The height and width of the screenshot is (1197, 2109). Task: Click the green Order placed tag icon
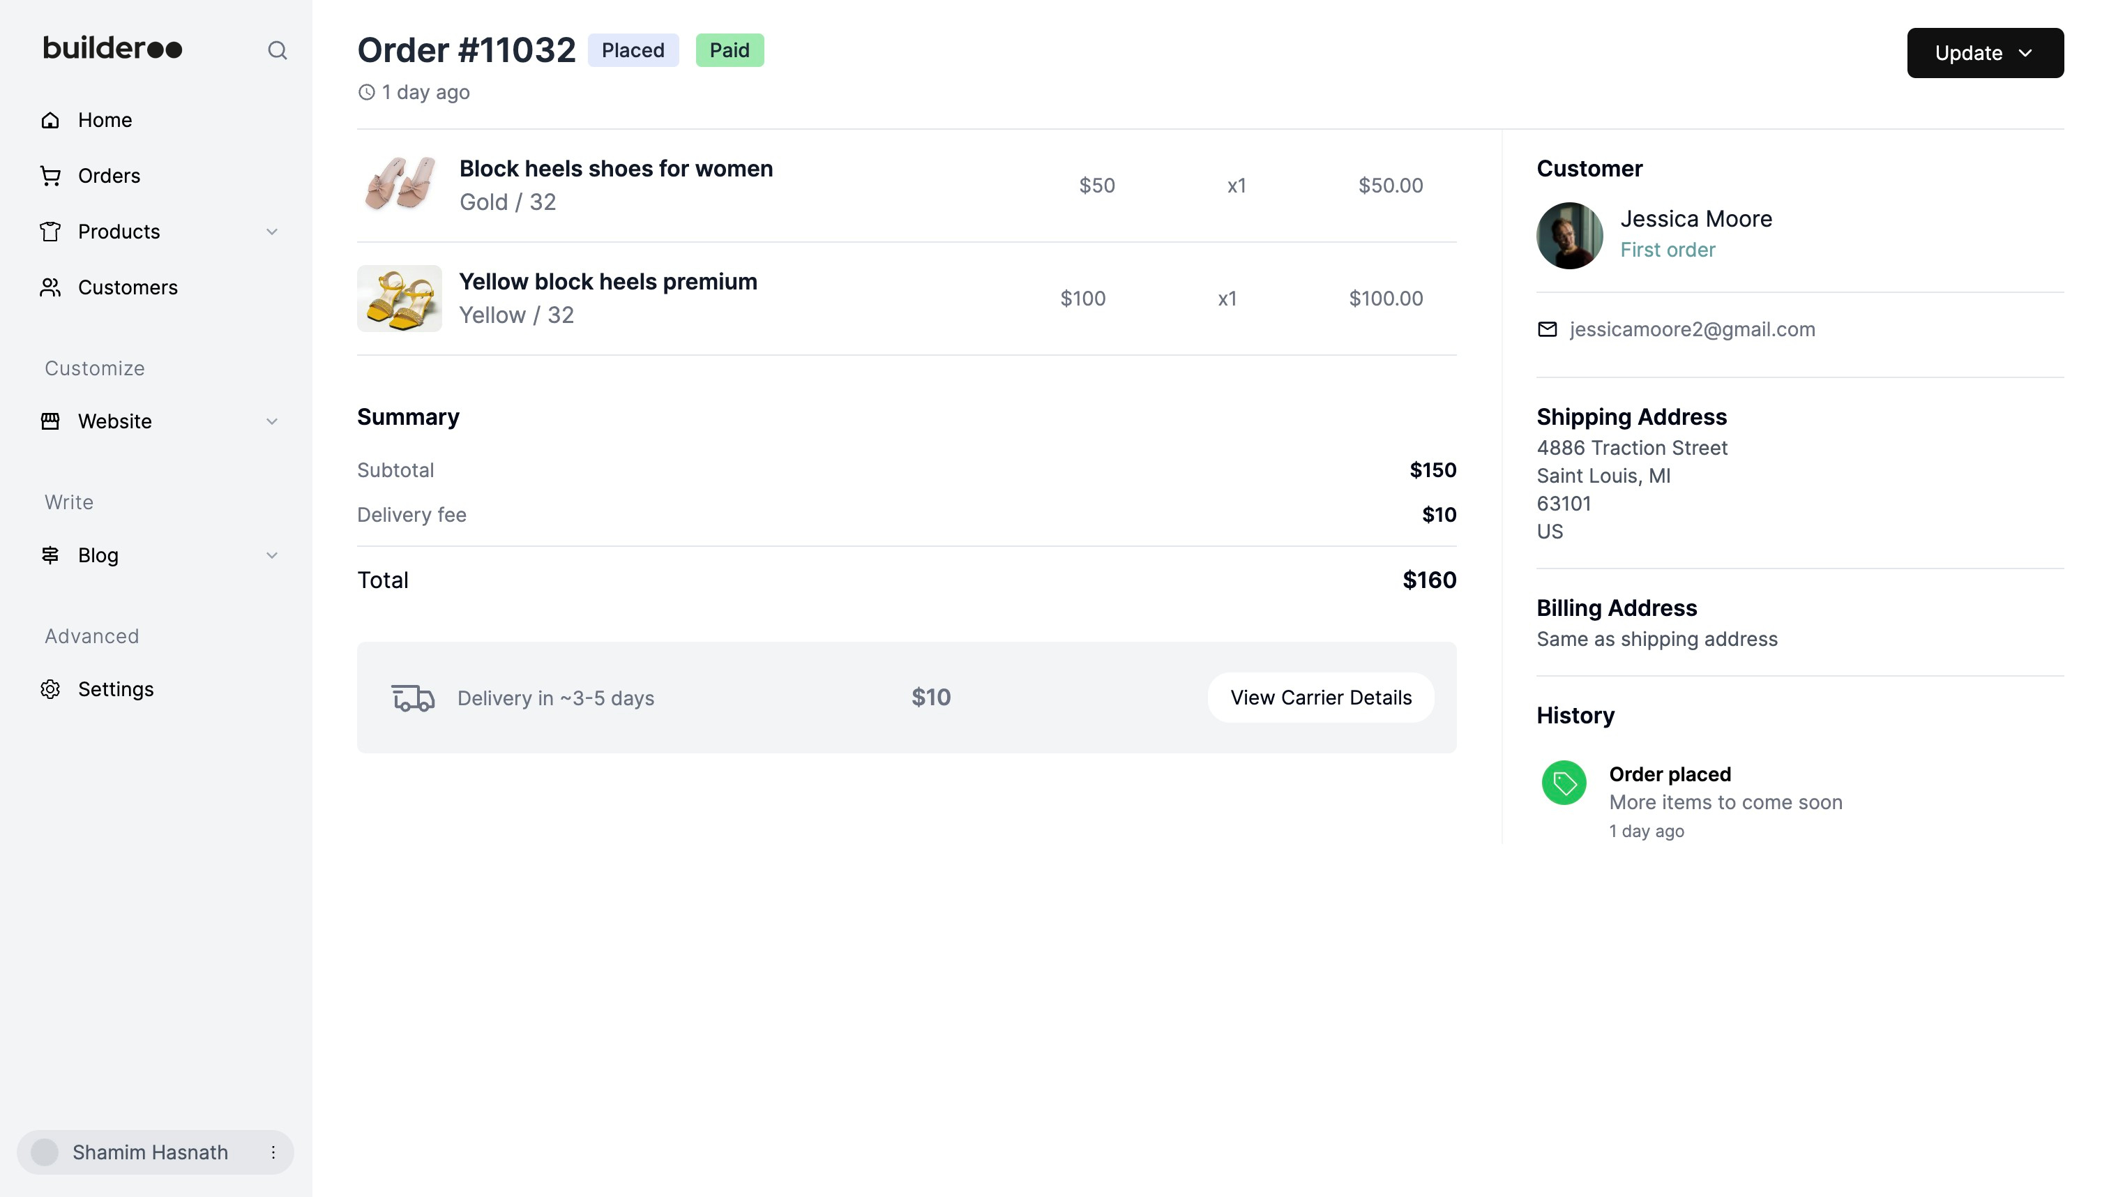point(1563,783)
